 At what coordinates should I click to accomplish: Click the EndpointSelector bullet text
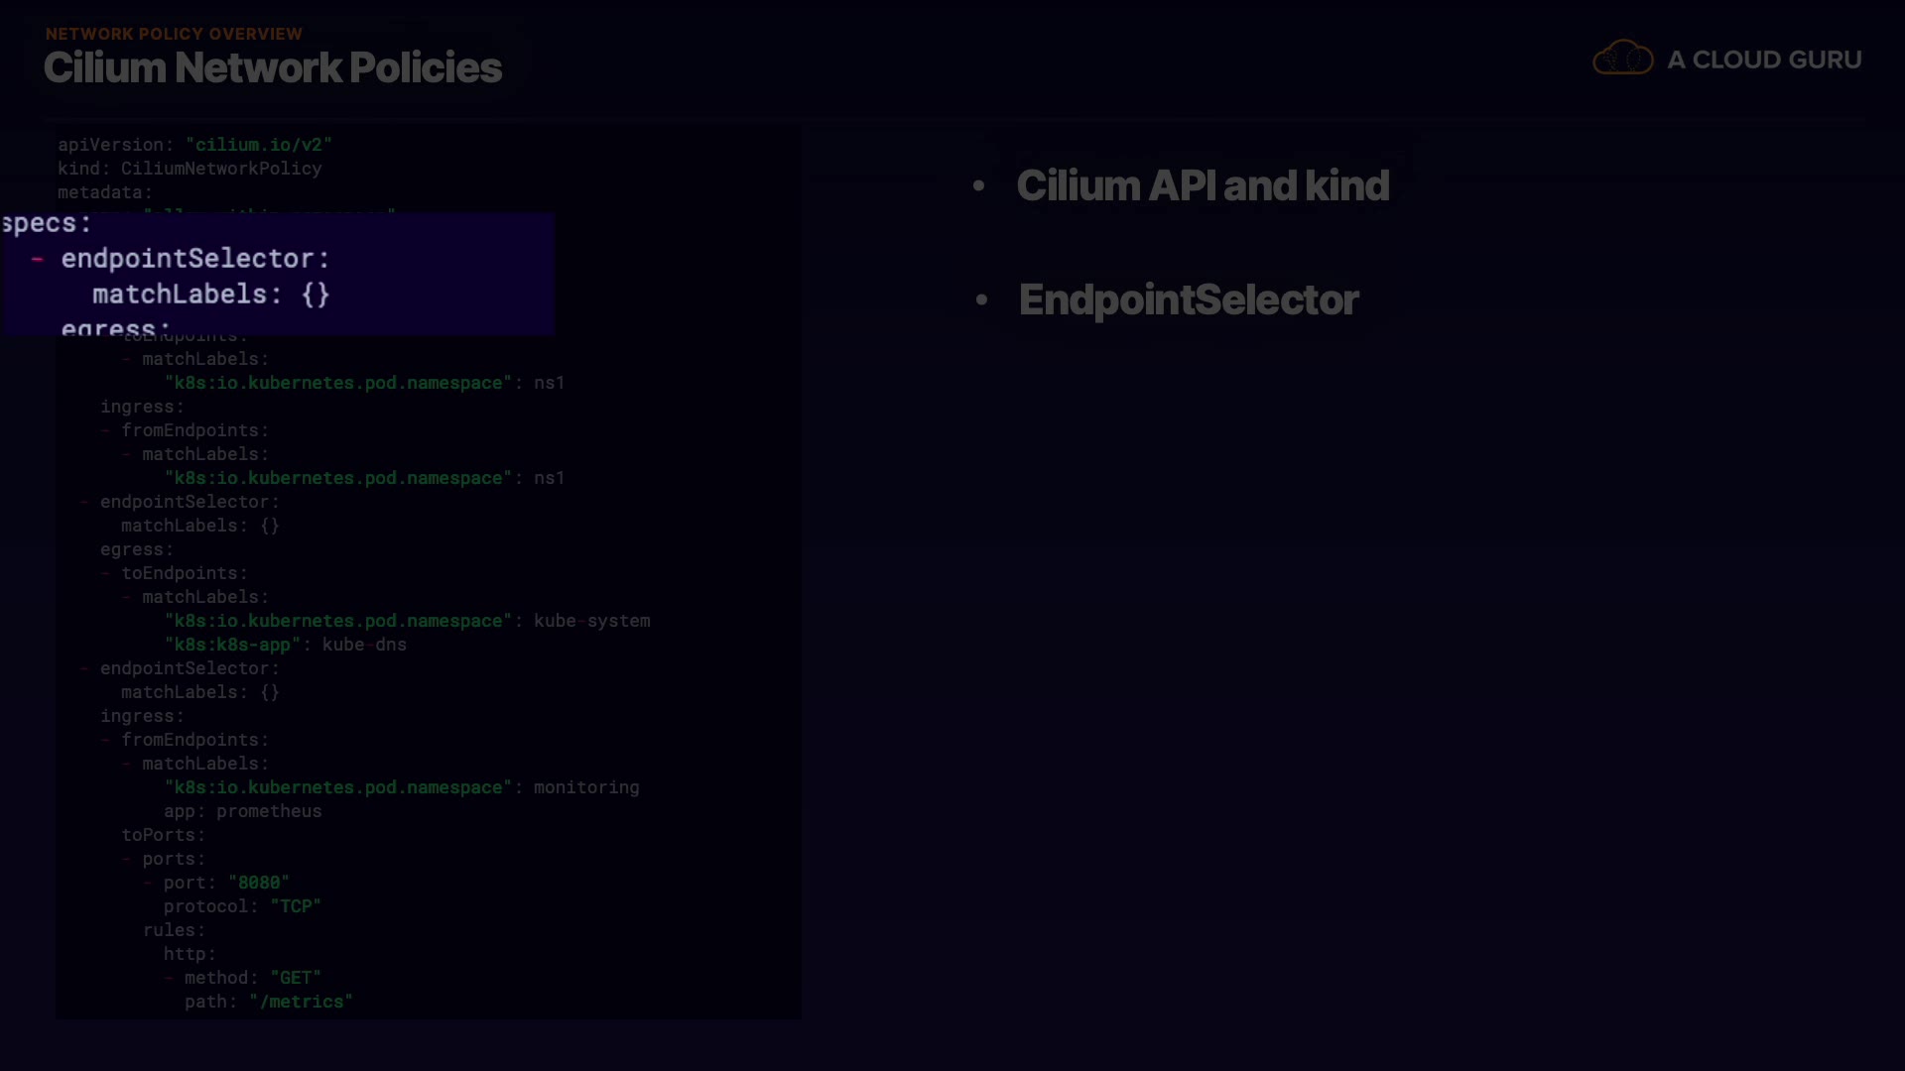[x=1189, y=300]
